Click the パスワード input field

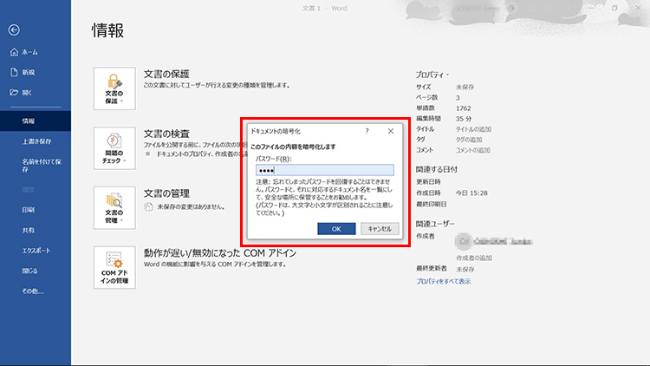[x=324, y=171]
